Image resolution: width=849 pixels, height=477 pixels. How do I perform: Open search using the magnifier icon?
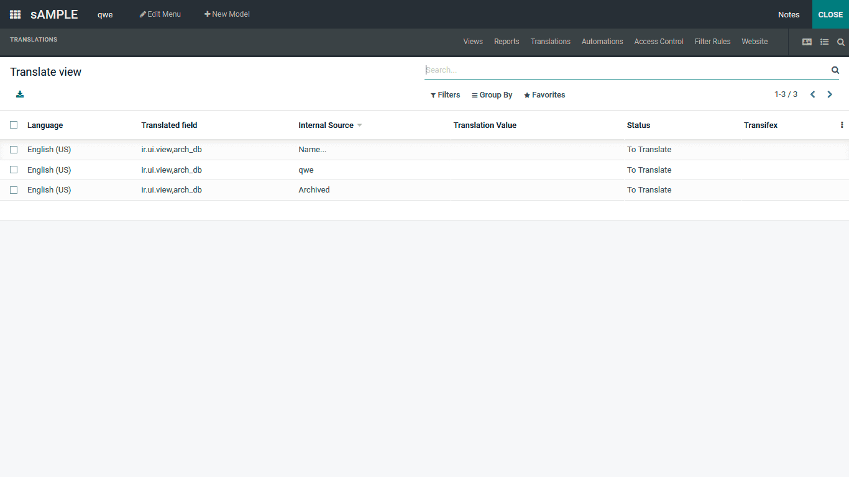click(x=841, y=42)
